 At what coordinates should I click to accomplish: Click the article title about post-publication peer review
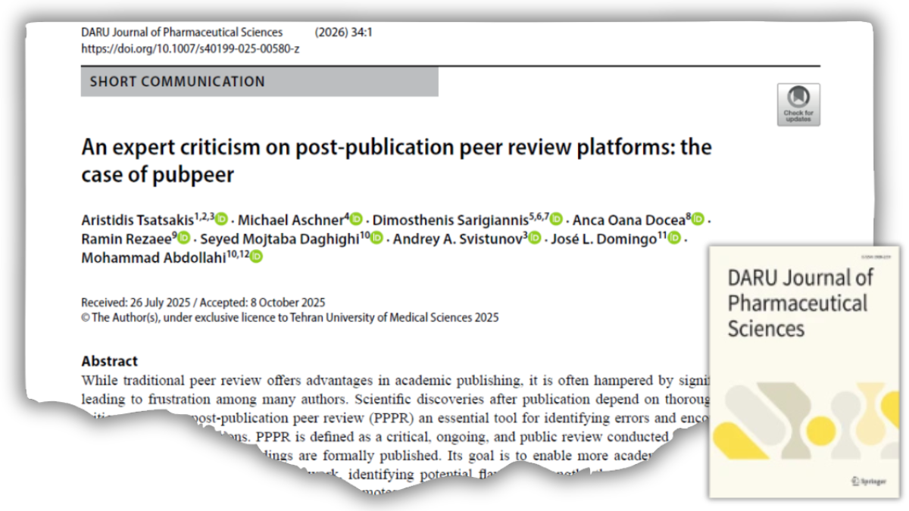[395, 160]
